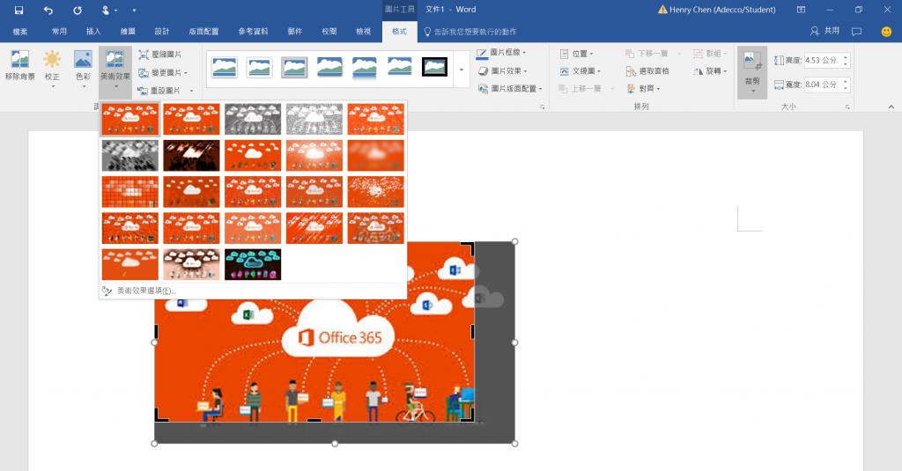Click the Redo/Repeat icon
902x471 pixels.
point(78,10)
